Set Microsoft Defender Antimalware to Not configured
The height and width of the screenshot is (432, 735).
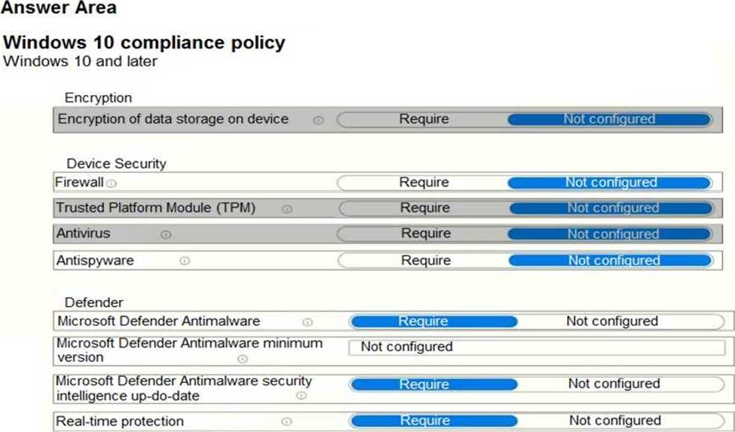(611, 321)
